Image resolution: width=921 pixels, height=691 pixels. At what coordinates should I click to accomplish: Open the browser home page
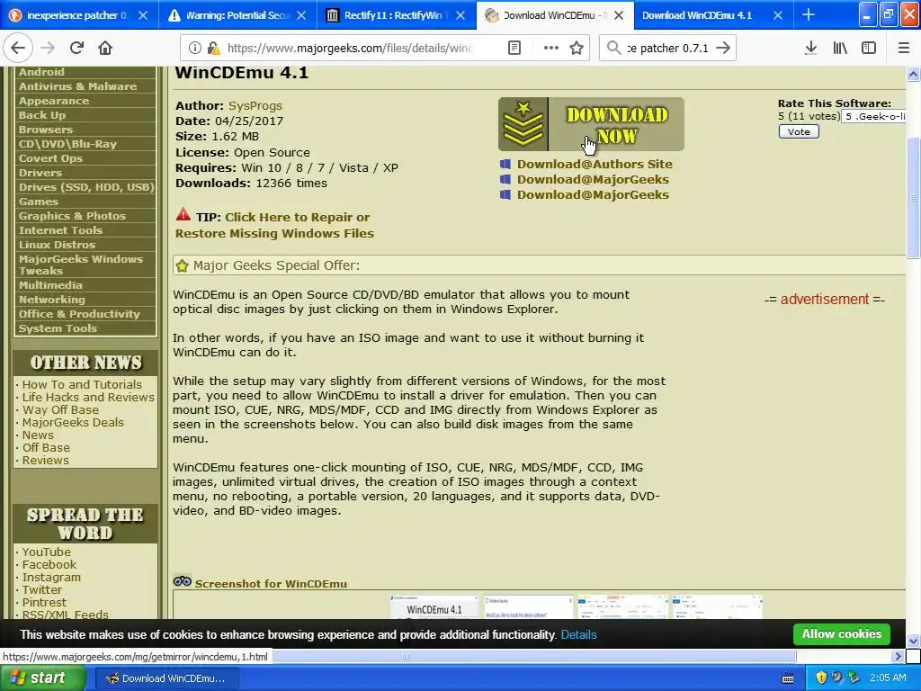[x=105, y=48]
